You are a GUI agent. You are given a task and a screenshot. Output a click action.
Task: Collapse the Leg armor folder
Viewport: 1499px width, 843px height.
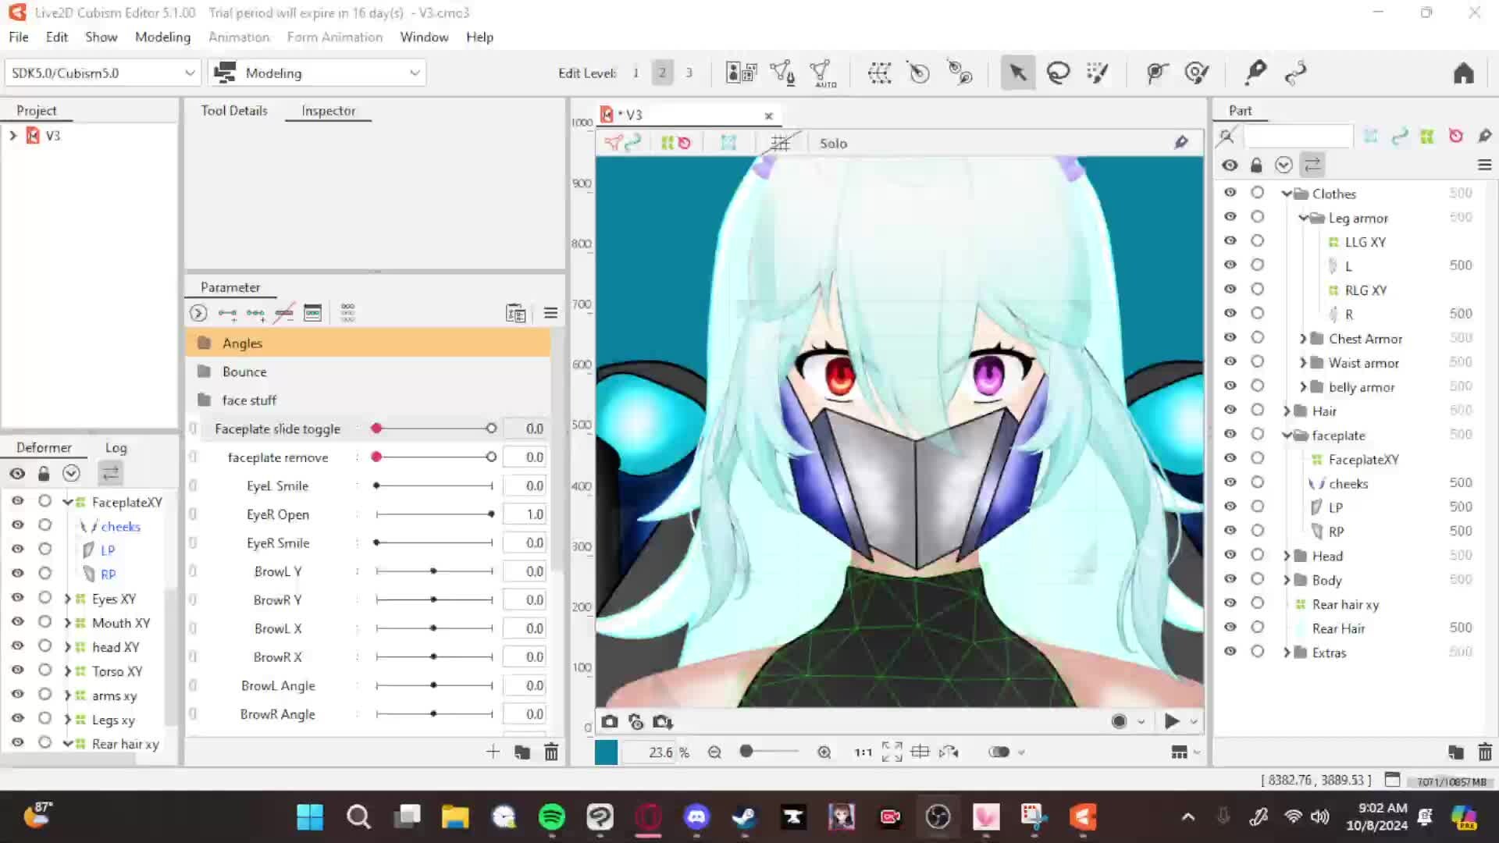(1302, 218)
